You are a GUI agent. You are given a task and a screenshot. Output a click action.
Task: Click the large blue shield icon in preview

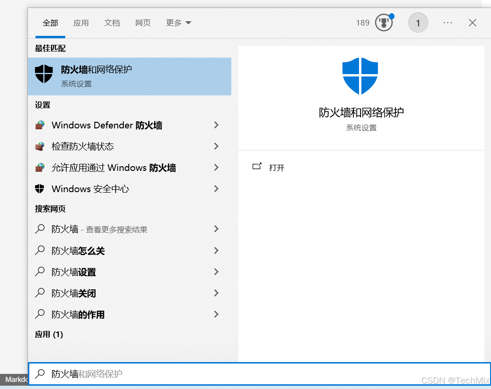pos(360,76)
